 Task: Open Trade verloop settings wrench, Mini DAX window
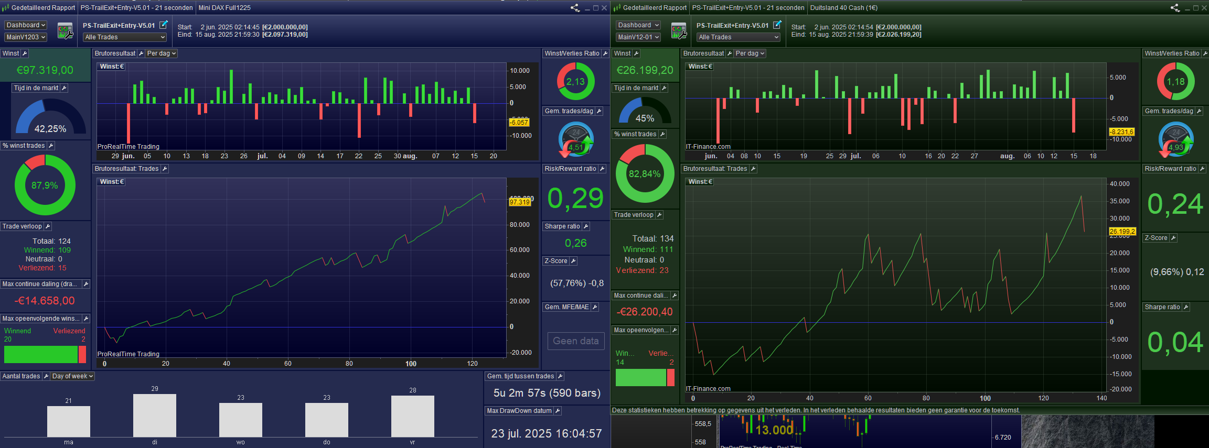click(48, 226)
